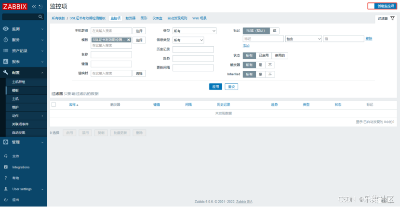The image size is (400, 207).
Task: Click the Integrations Z icon
Action: (6, 167)
